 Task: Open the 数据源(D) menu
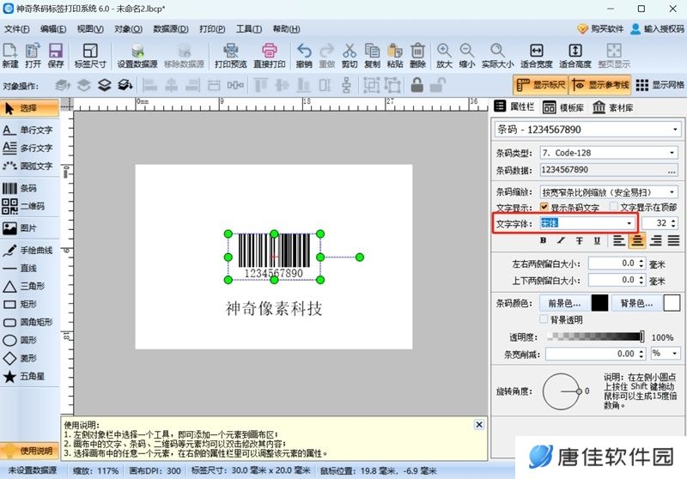[x=171, y=29]
